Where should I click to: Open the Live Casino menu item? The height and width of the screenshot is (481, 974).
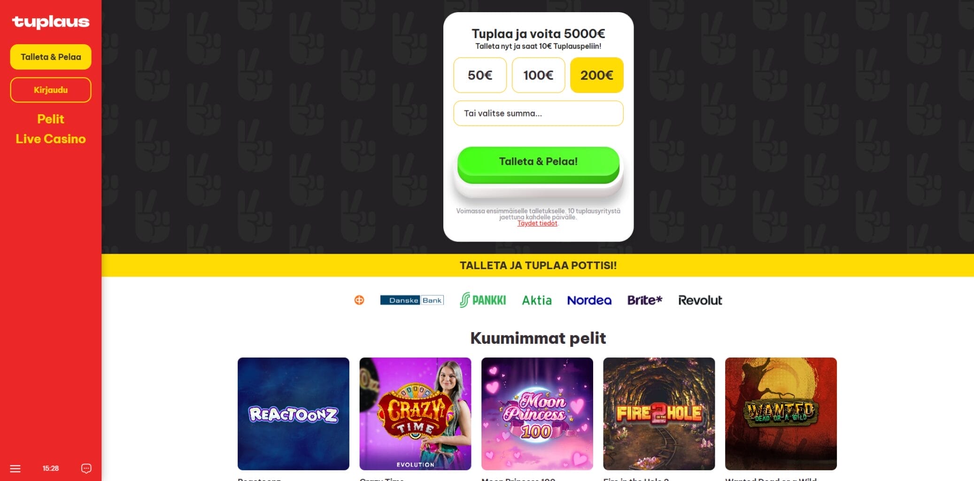pos(51,139)
